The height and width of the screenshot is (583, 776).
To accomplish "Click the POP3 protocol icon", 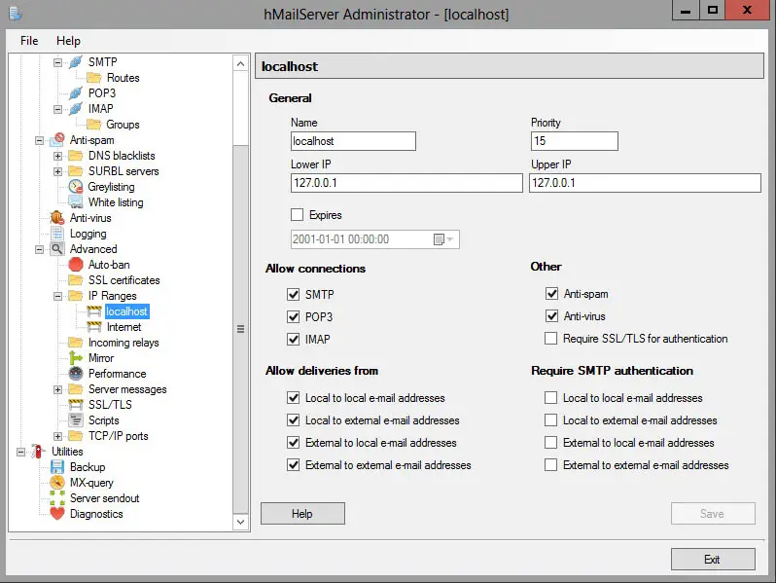I will click(76, 93).
